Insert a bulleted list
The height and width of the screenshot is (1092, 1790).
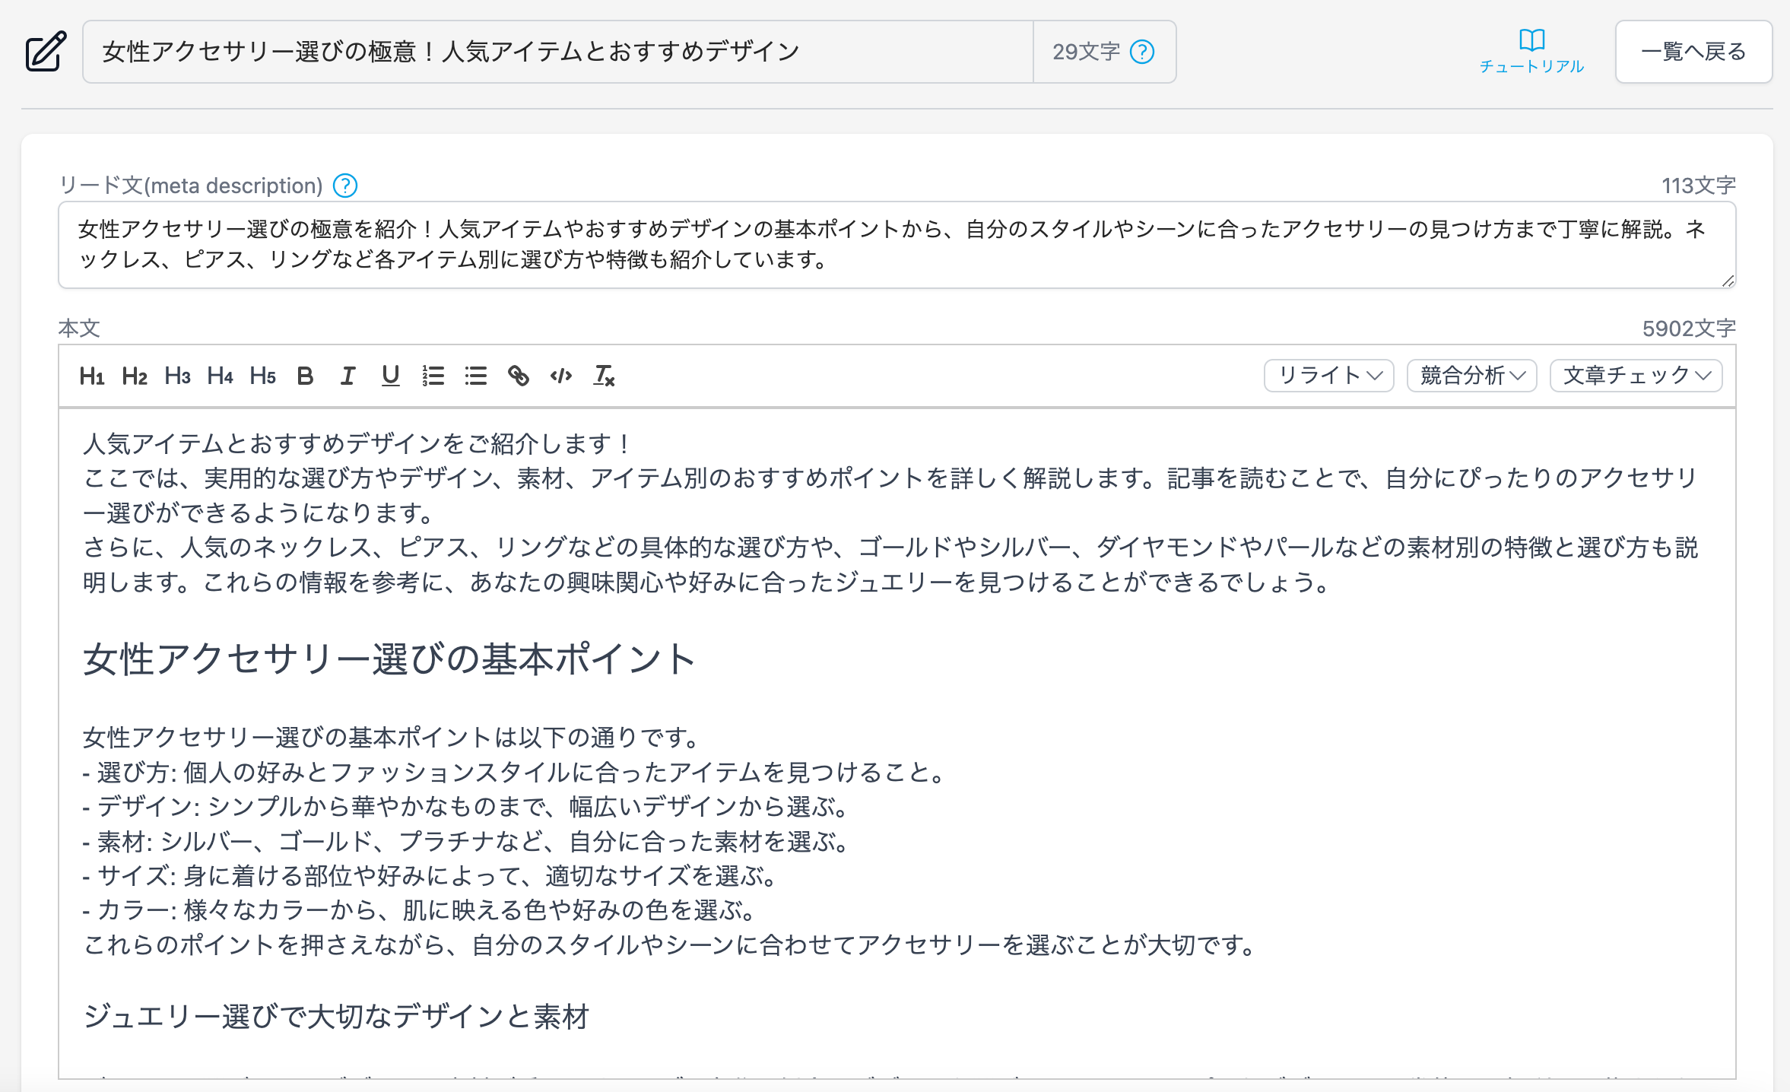tap(475, 376)
